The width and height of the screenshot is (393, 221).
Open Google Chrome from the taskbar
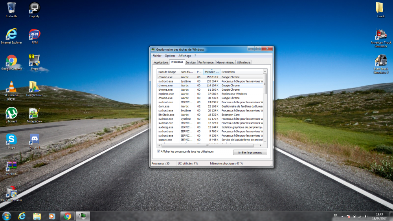pyautogui.click(x=68, y=216)
